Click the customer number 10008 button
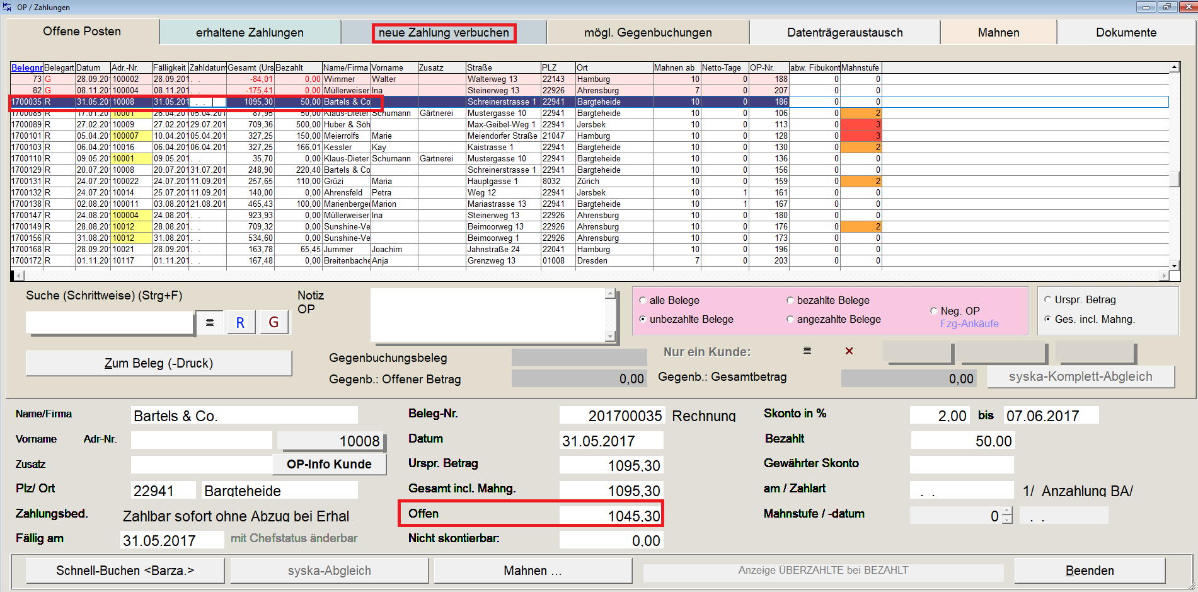The image size is (1198, 592). (x=331, y=441)
